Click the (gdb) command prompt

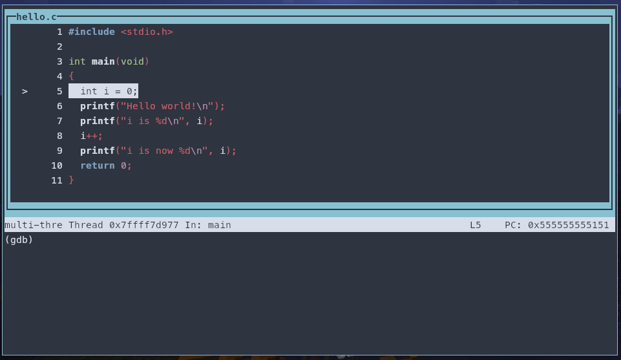click(x=19, y=240)
